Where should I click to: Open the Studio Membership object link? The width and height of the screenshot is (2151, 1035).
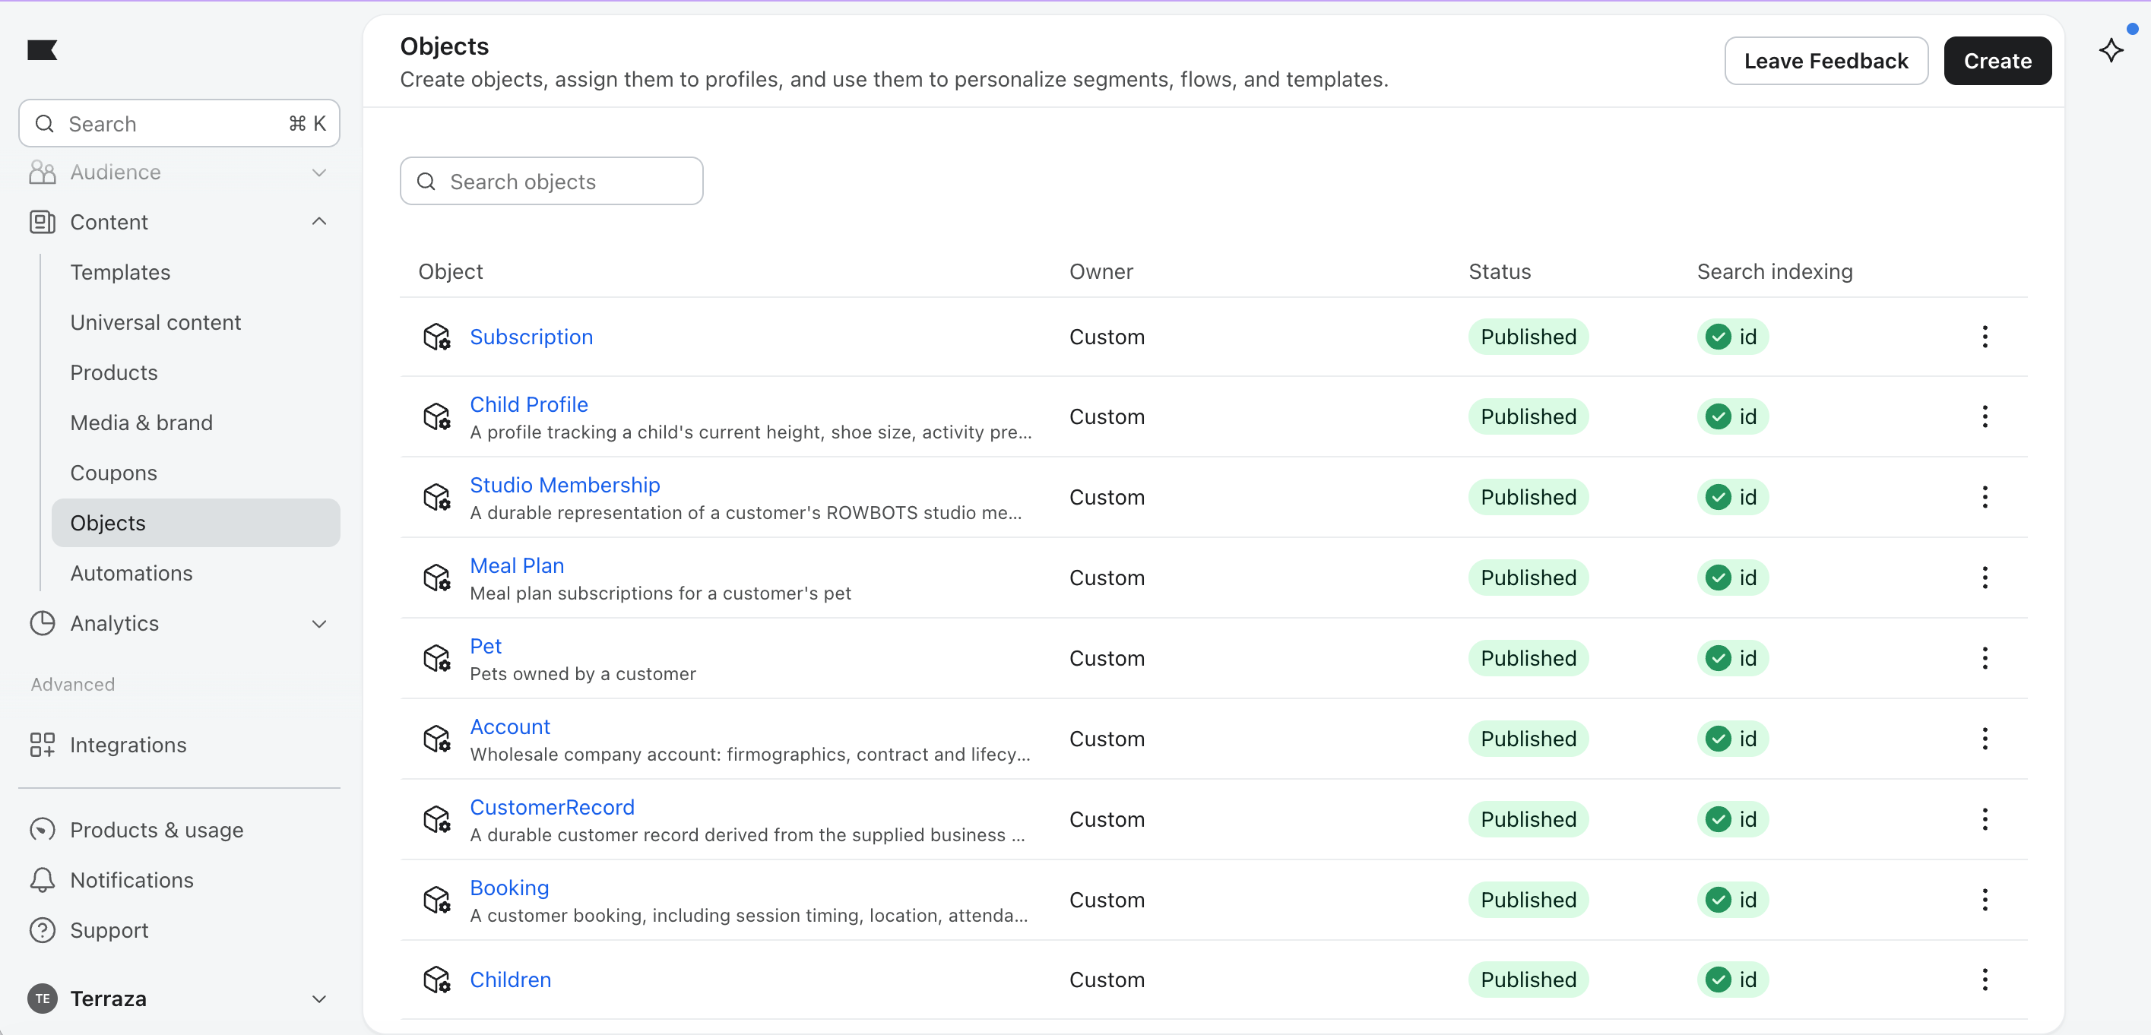click(x=565, y=485)
